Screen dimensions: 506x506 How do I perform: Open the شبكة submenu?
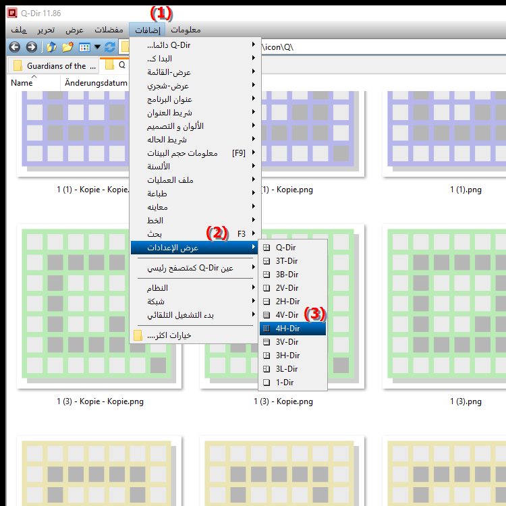tap(194, 302)
